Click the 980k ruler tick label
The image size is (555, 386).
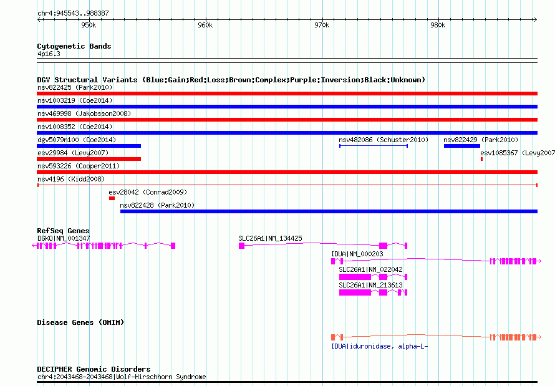tap(438, 25)
